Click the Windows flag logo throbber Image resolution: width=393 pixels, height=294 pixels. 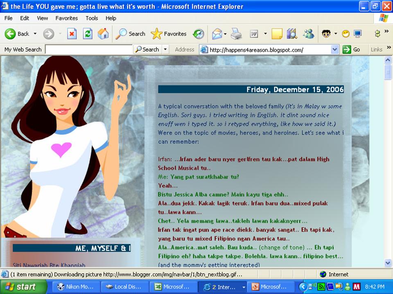coord(383,18)
